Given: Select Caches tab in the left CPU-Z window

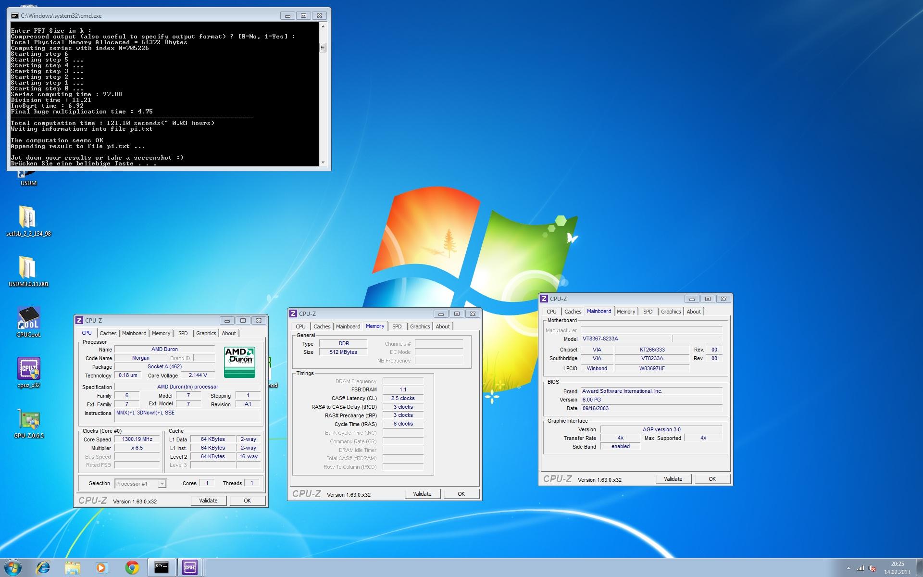Looking at the screenshot, I should point(108,333).
